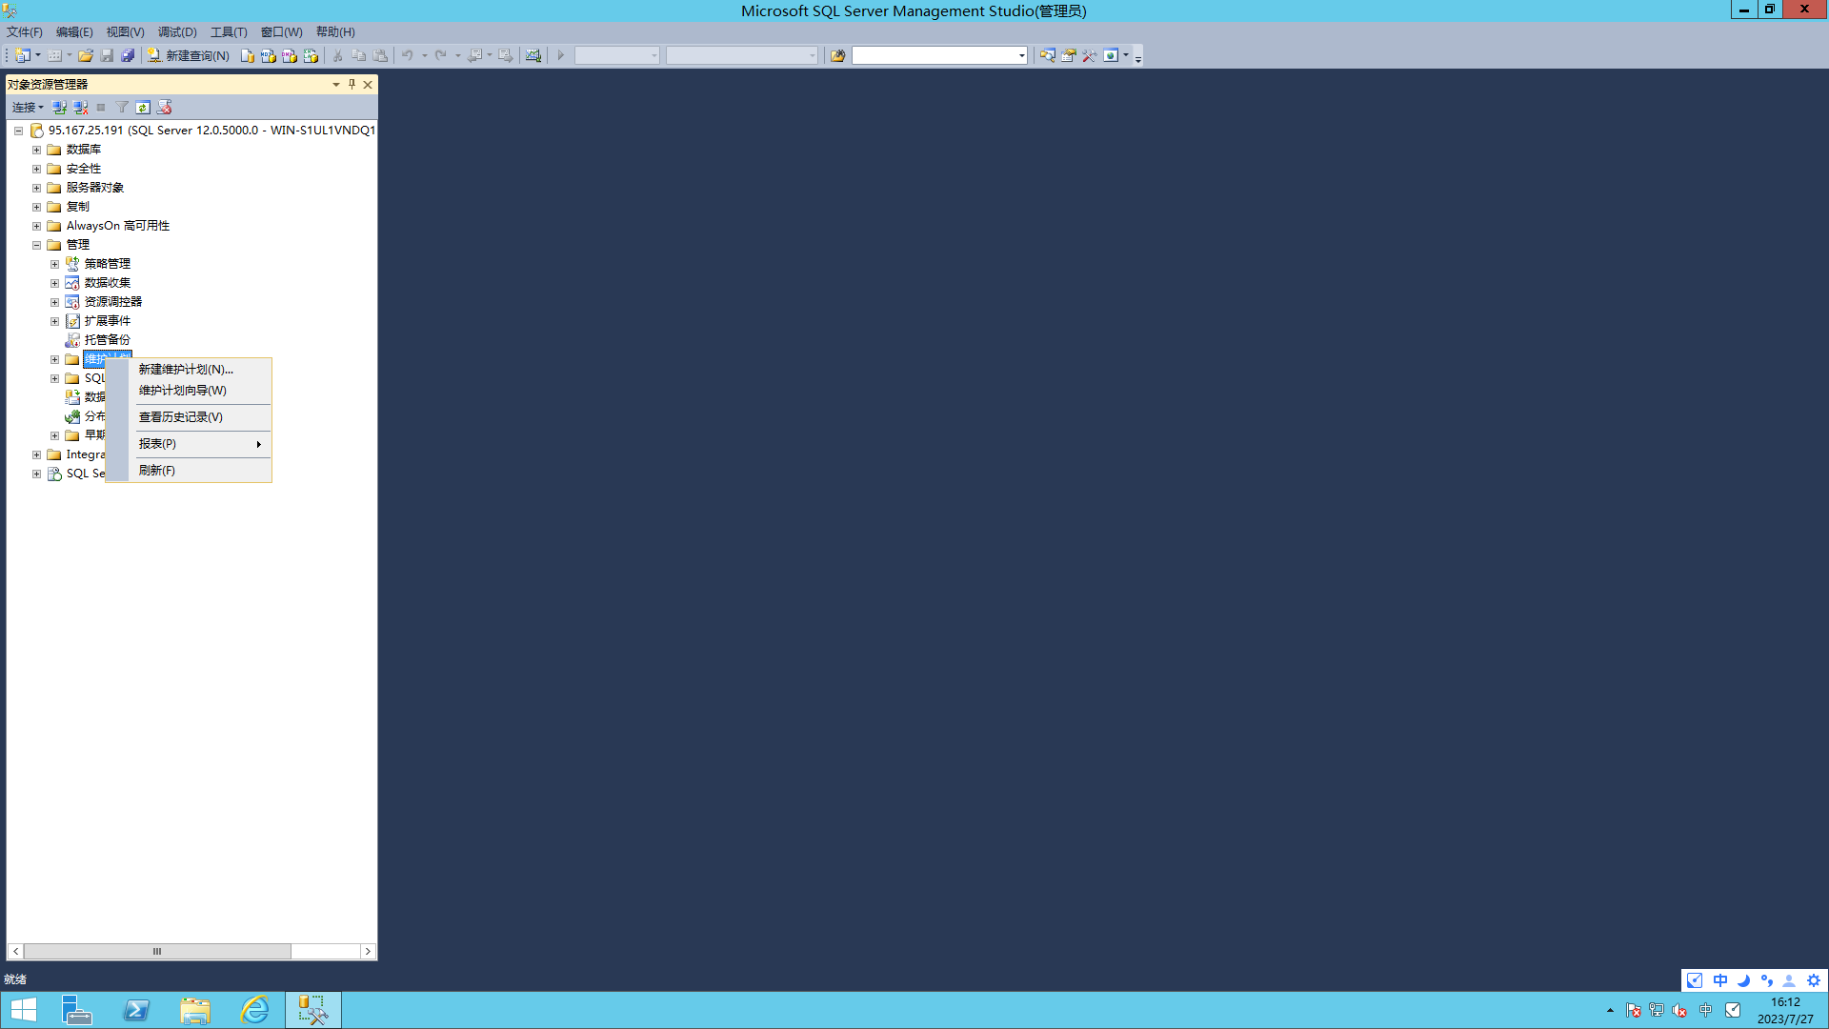1829x1029 pixels.
Task: Click the Open File folder toolbar icon
Action: (86, 56)
